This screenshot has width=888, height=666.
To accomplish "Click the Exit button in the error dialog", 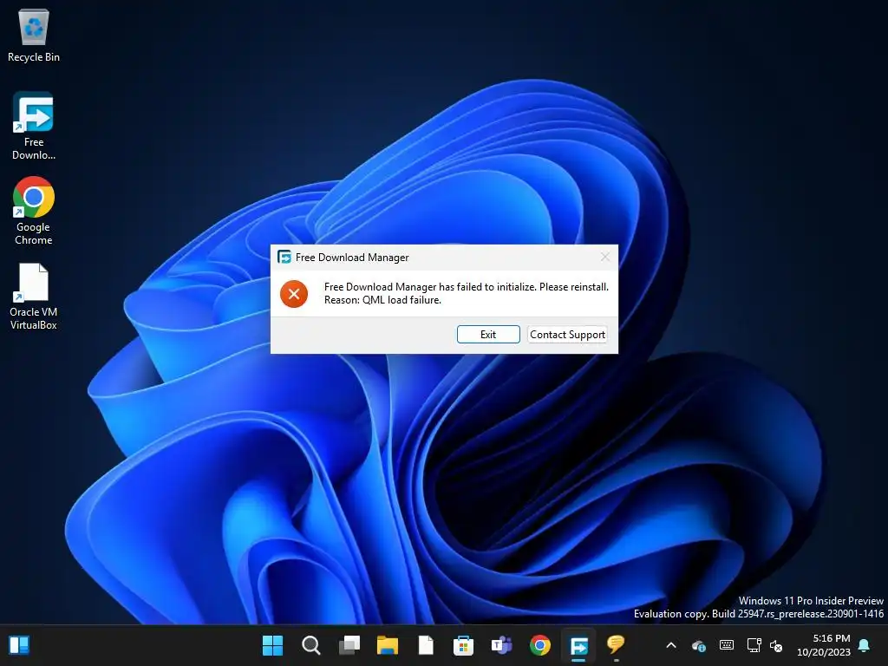I will click(x=488, y=334).
